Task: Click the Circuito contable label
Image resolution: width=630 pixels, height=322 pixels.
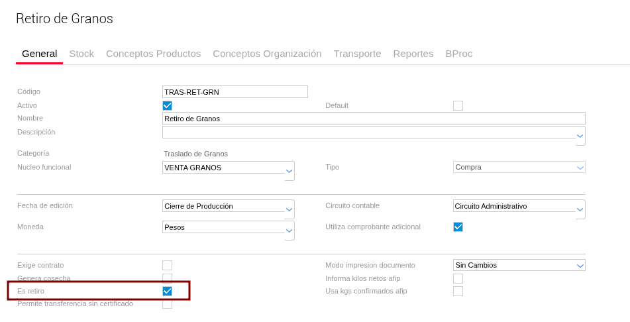Action: pyautogui.click(x=352, y=205)
